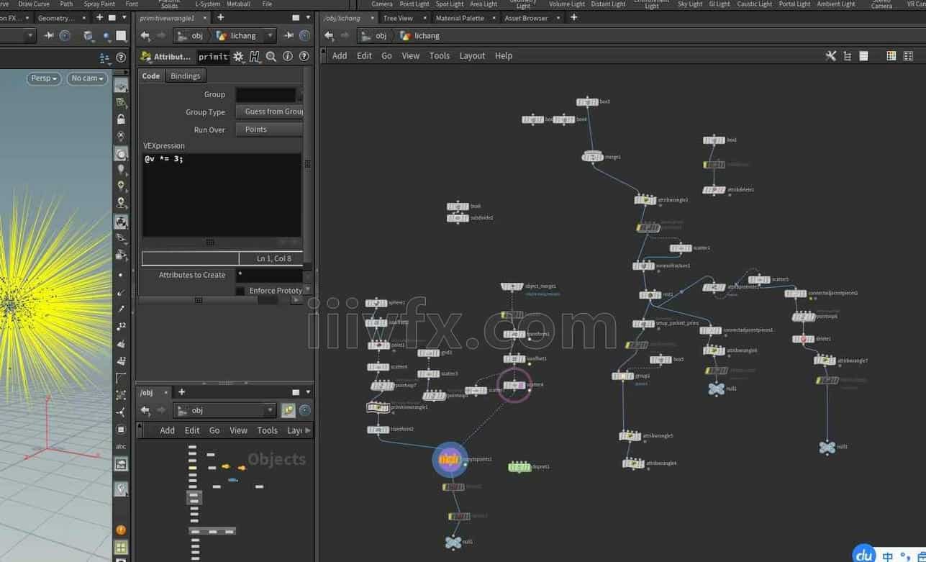926x562 pixels.
Task: Open the network editor Edit menu
Action: pos(364,55)
